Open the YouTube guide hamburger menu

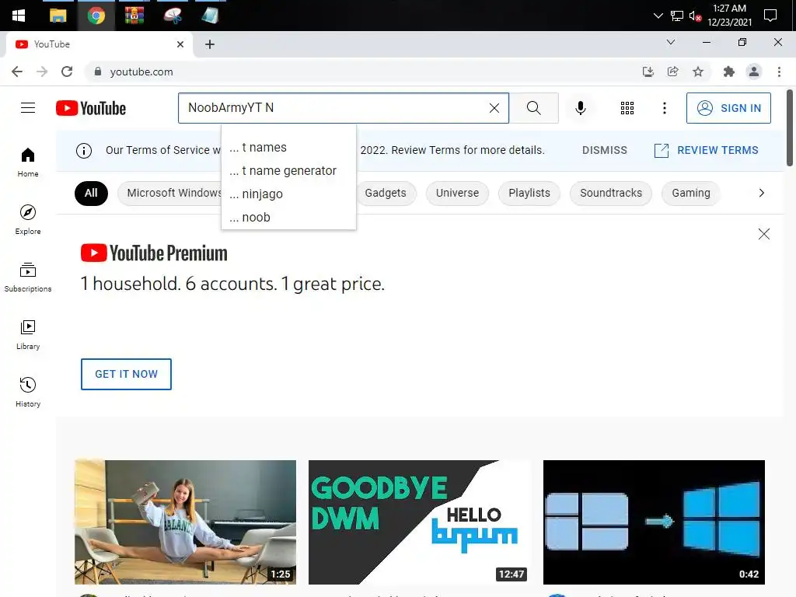click(x=28, y=107)
